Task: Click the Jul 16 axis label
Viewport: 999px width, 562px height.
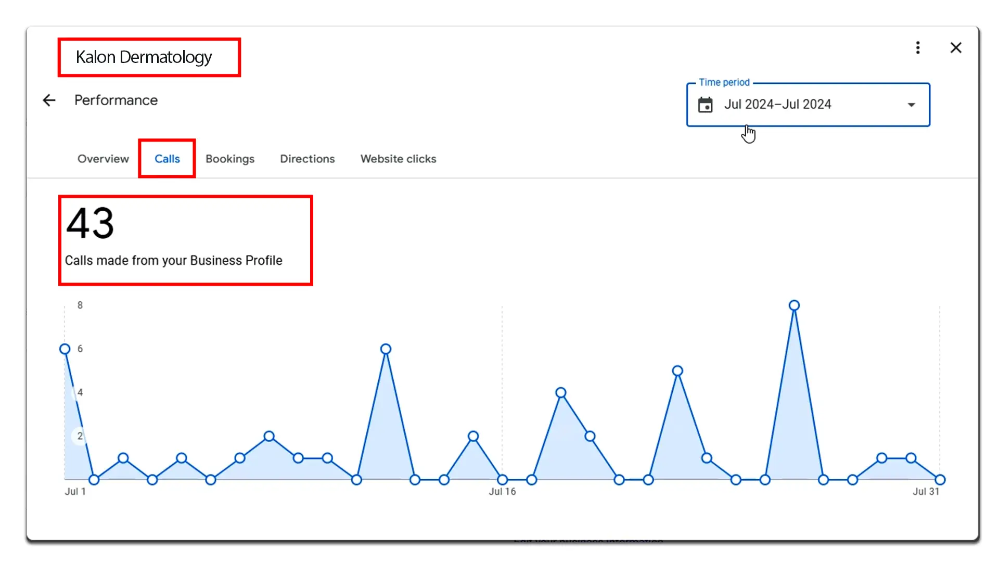Action: point(502,492)
